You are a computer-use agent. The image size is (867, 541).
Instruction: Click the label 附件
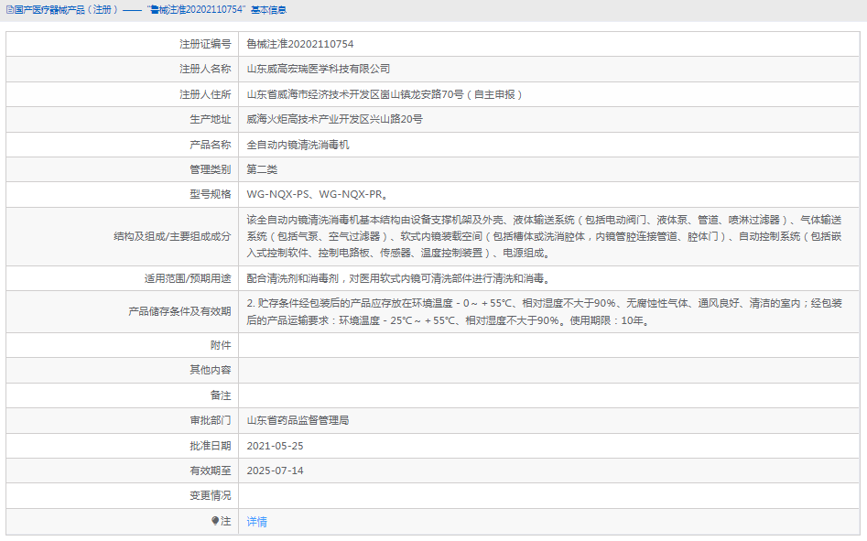coord(221,345)
